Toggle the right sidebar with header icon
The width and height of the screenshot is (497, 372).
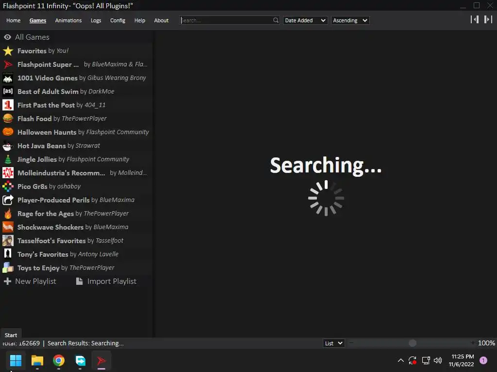[488, 19]
